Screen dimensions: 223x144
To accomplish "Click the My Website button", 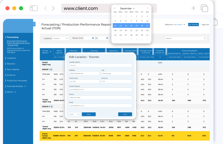I will tap(193, 25).
